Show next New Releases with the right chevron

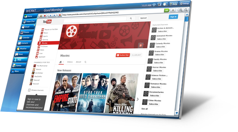[138, 99]
